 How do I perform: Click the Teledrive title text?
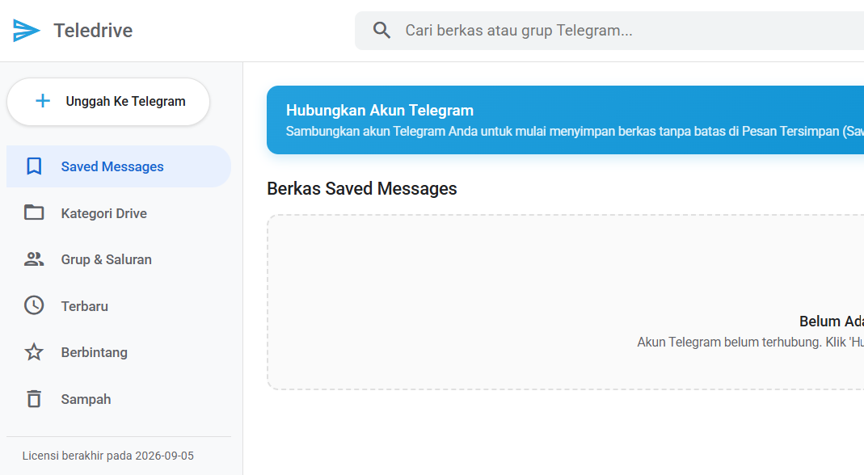pos(93,31)
